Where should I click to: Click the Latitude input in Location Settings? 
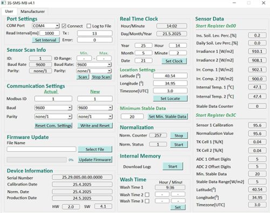pos(170,75)
